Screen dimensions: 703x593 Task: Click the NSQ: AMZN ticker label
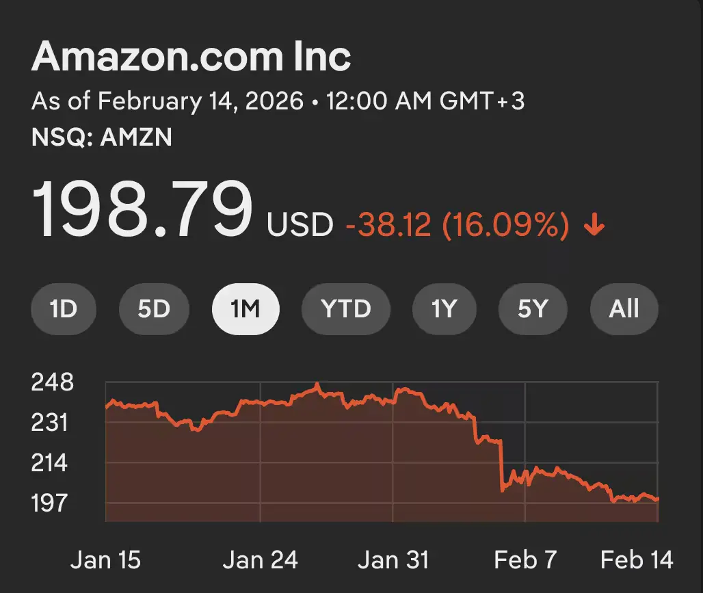click(102, 137)
